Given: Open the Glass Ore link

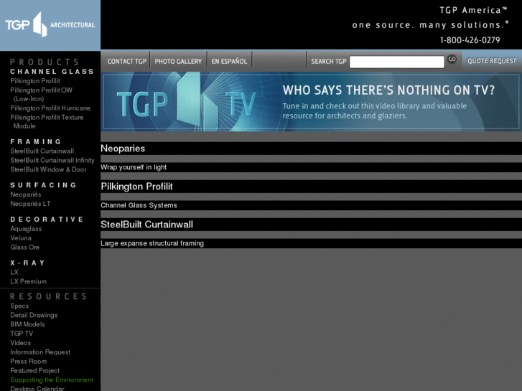Looking at the screenshot, I should pyautogui.click(x=24, y=248).
